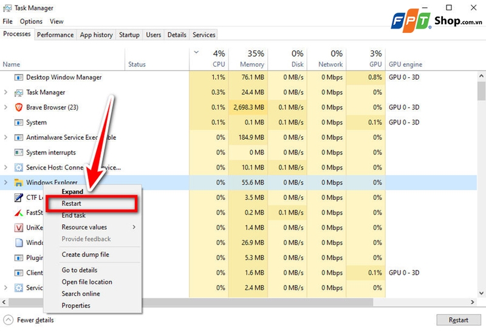
Task: Click the Desktop Window Manager process icon
Action: click(x=19, y=77)
